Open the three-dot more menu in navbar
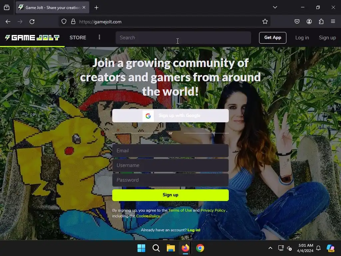341x256 pixels. pos(99,37)
